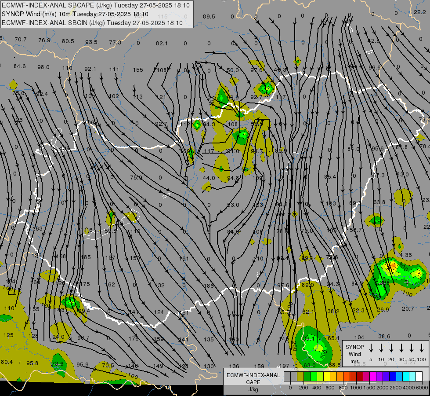Pick the bright magenta CAPE legend swatch
Viewport: 430px width, 396px height.
[373, 377]
